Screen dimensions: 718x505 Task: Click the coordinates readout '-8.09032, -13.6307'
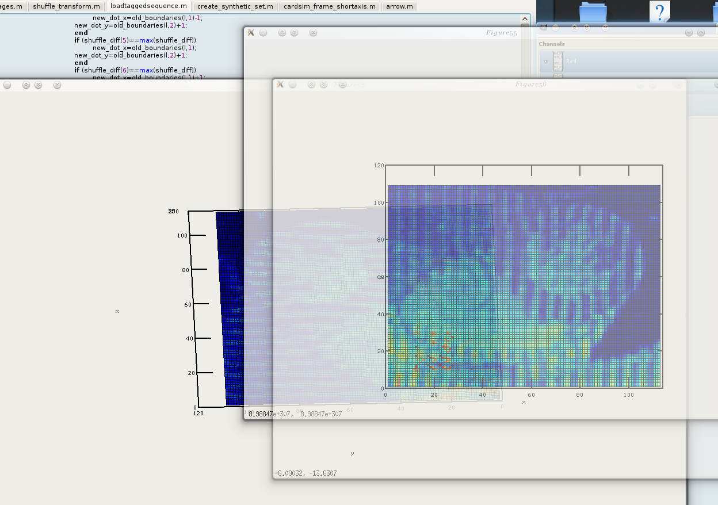[x=305, y=473]
